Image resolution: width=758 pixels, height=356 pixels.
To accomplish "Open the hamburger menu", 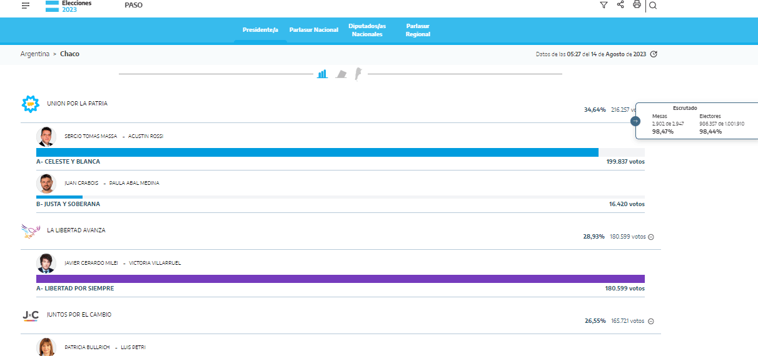I will (26, 6).
